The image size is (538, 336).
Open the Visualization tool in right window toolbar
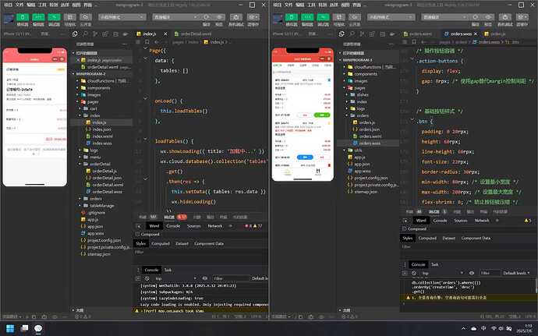[338, 17]
